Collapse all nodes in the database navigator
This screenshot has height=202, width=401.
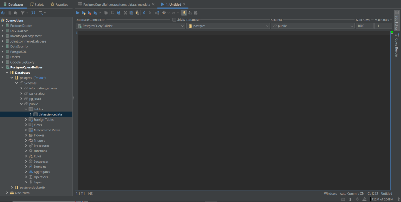33,13
